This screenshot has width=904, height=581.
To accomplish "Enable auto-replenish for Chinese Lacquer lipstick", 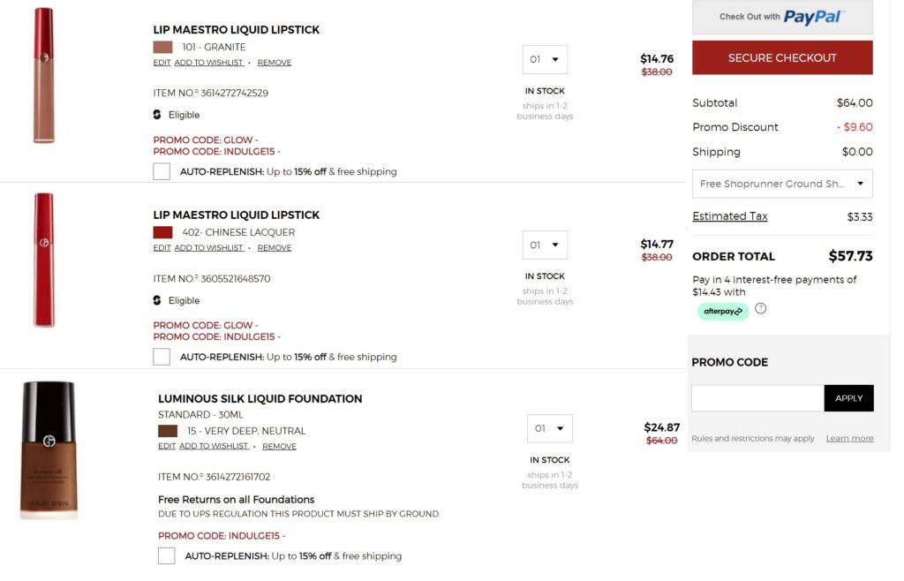I will click(162, 357).
